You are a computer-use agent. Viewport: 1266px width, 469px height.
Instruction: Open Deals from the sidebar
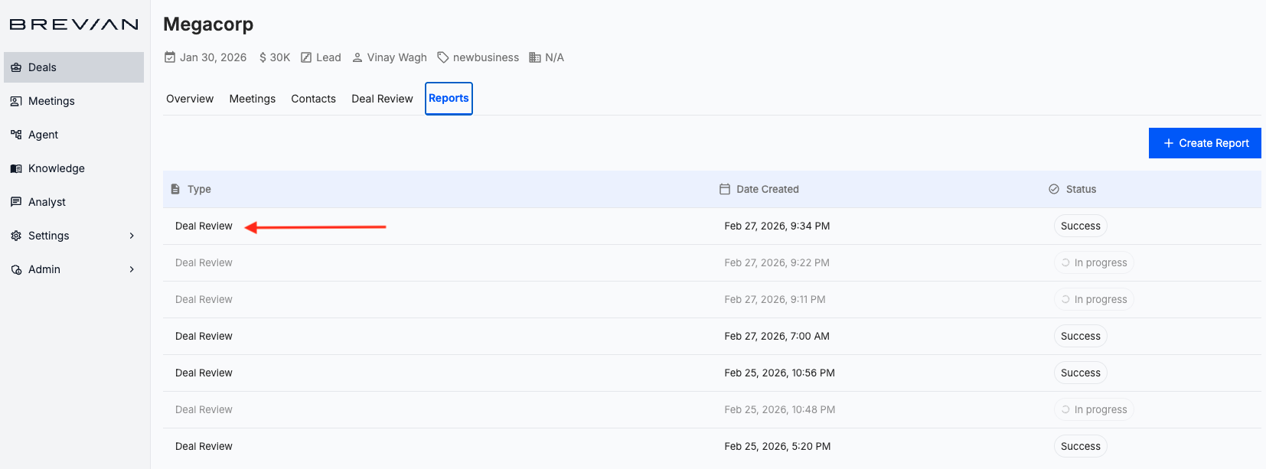pos(42,67)
